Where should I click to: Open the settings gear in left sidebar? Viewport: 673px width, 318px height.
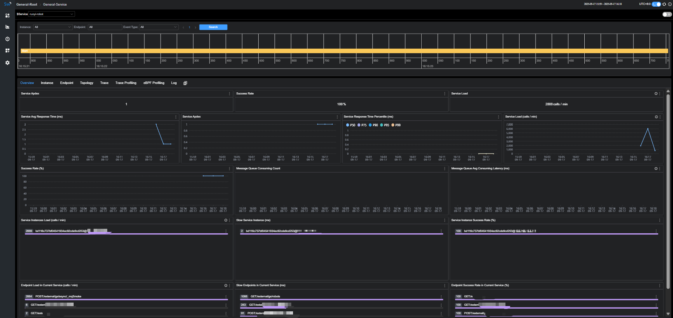coord(7,63)
